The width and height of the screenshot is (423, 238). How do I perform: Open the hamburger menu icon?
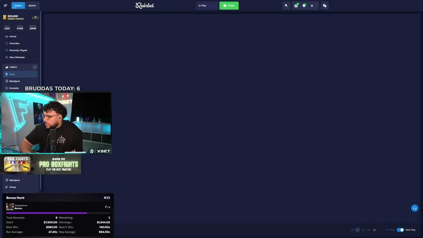pos(5,6)
